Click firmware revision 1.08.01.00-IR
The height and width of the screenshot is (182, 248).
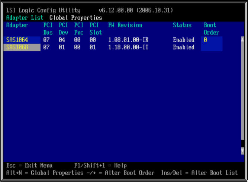(x=128, y=40)
